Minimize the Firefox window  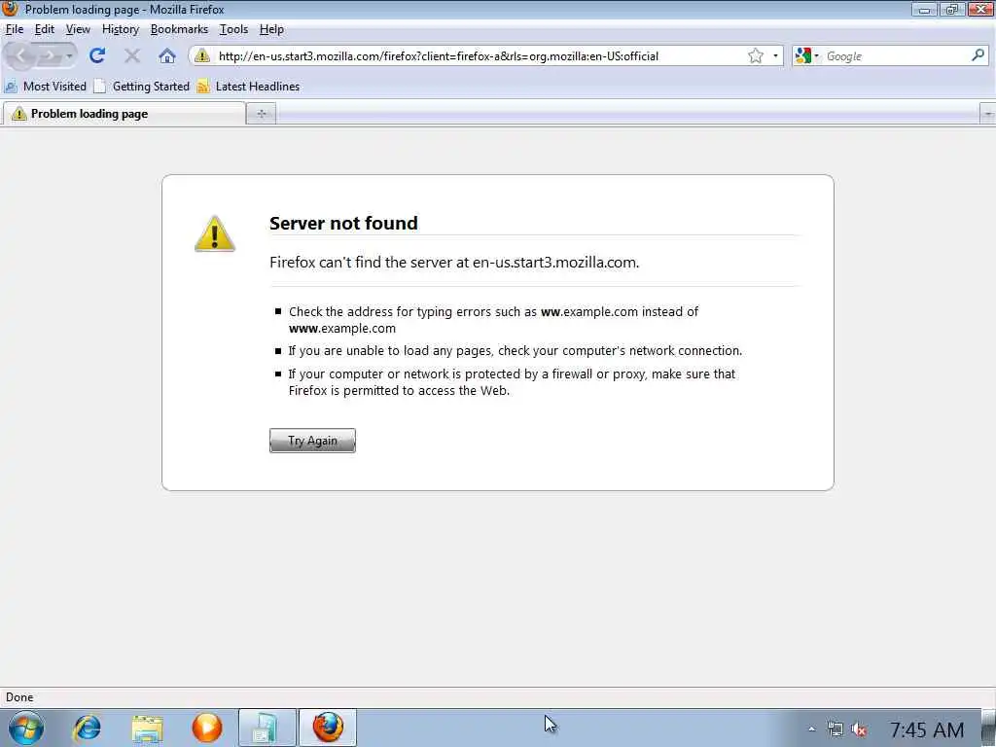point(925,9)
